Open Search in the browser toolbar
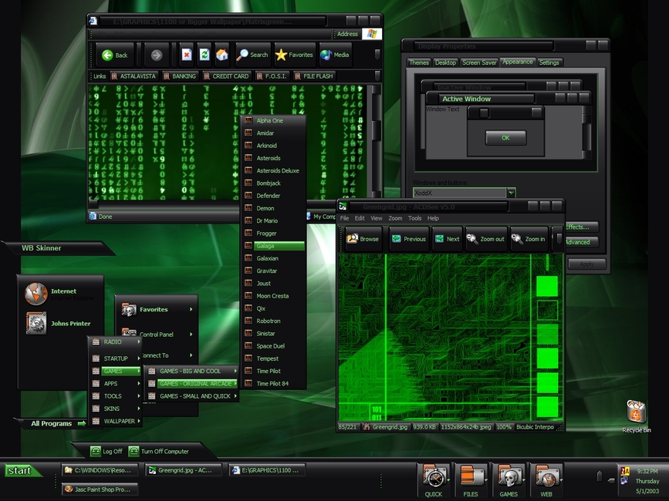Viewport: 669px width, 501px height. click(x=253, y=55)
